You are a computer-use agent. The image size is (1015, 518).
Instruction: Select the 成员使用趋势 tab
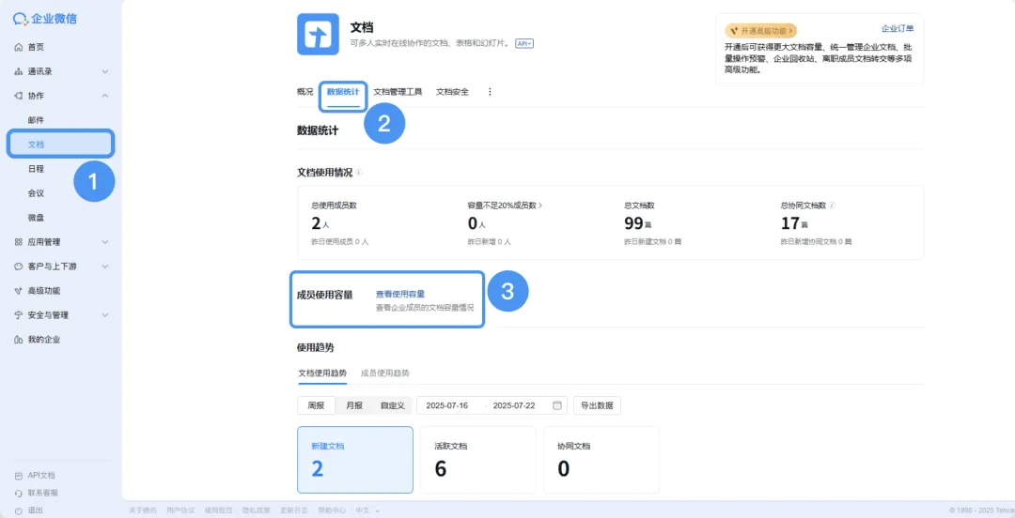[x=385, y=373]
